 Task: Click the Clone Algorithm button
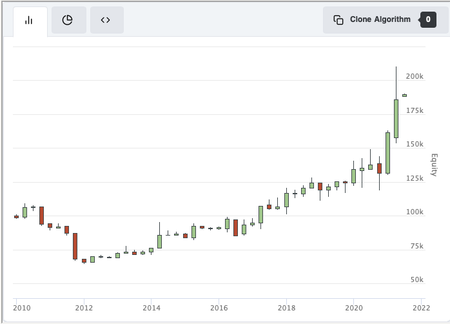(x=380, y=19)
